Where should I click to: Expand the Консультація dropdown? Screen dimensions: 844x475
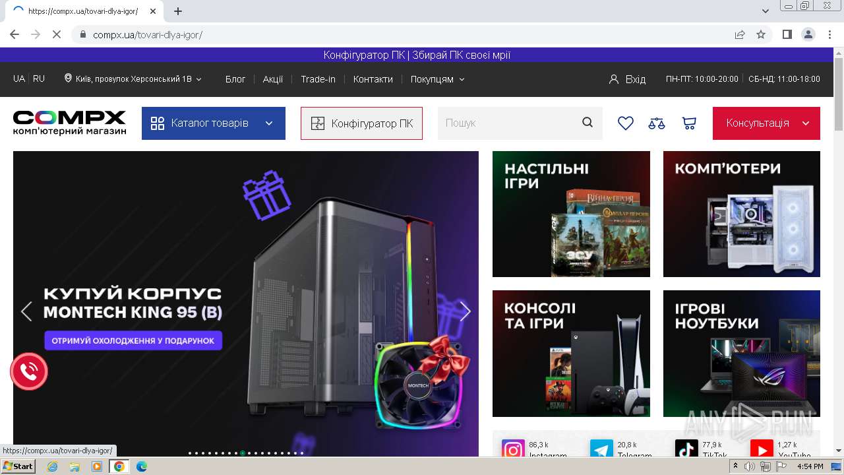tap(806, 123)
